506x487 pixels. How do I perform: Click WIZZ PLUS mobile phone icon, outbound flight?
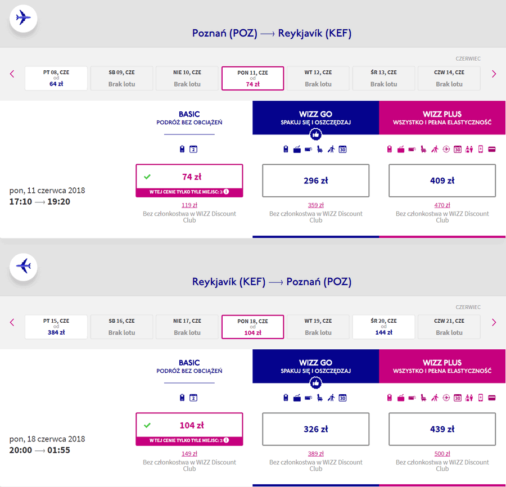[x=481, y=149]
